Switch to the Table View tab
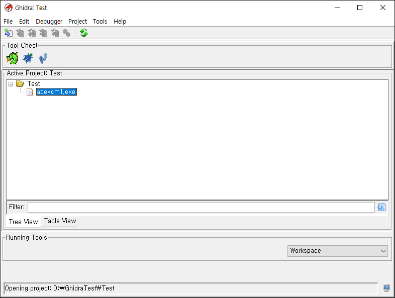395x298 pixels. tap(60, 221)
